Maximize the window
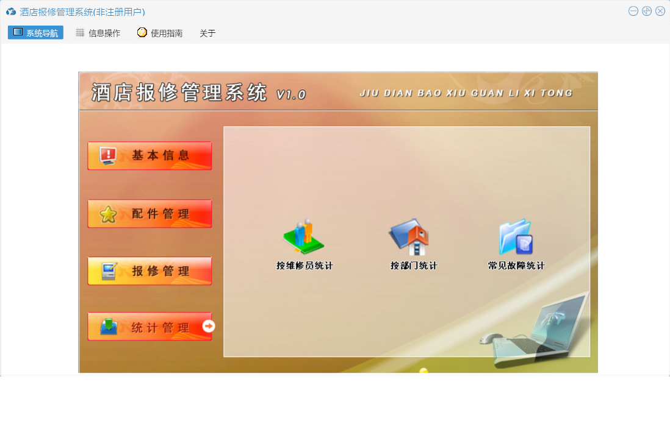 click(x=647, y=11)
